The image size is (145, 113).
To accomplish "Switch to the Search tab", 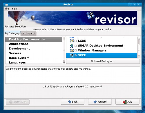I will (x=31, y=34).
